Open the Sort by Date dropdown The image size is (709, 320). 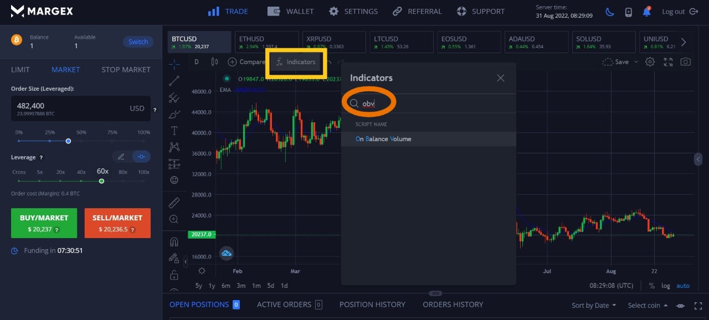pos(594,305)
